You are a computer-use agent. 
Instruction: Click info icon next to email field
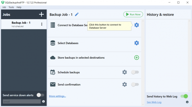click(x=43, y=101)
